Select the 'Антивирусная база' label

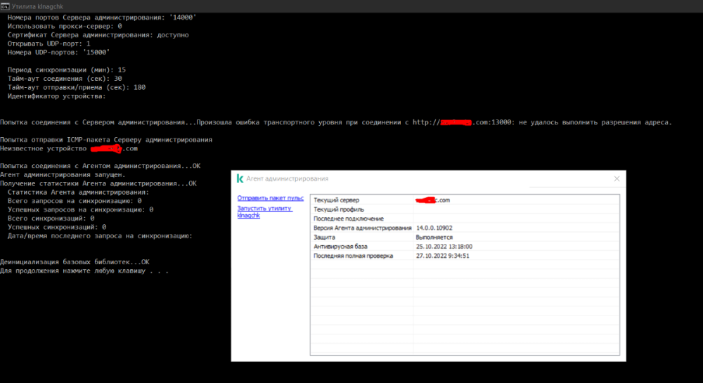pyautogui.click(x=340, y=247)
